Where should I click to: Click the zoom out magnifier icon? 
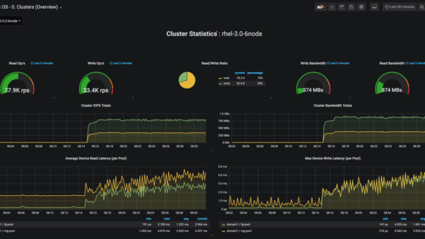point(422,7)
